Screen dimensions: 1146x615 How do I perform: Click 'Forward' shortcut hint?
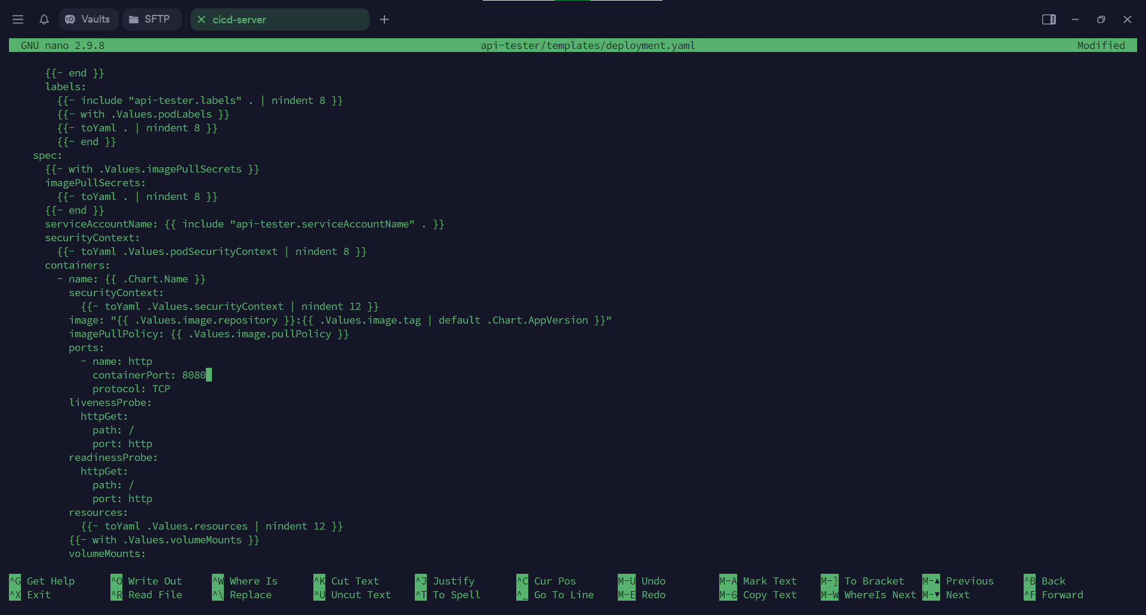pos(1053,595)
